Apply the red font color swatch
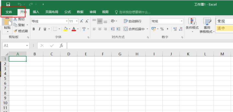Viewport: 233px width, 112px height. 74,29
